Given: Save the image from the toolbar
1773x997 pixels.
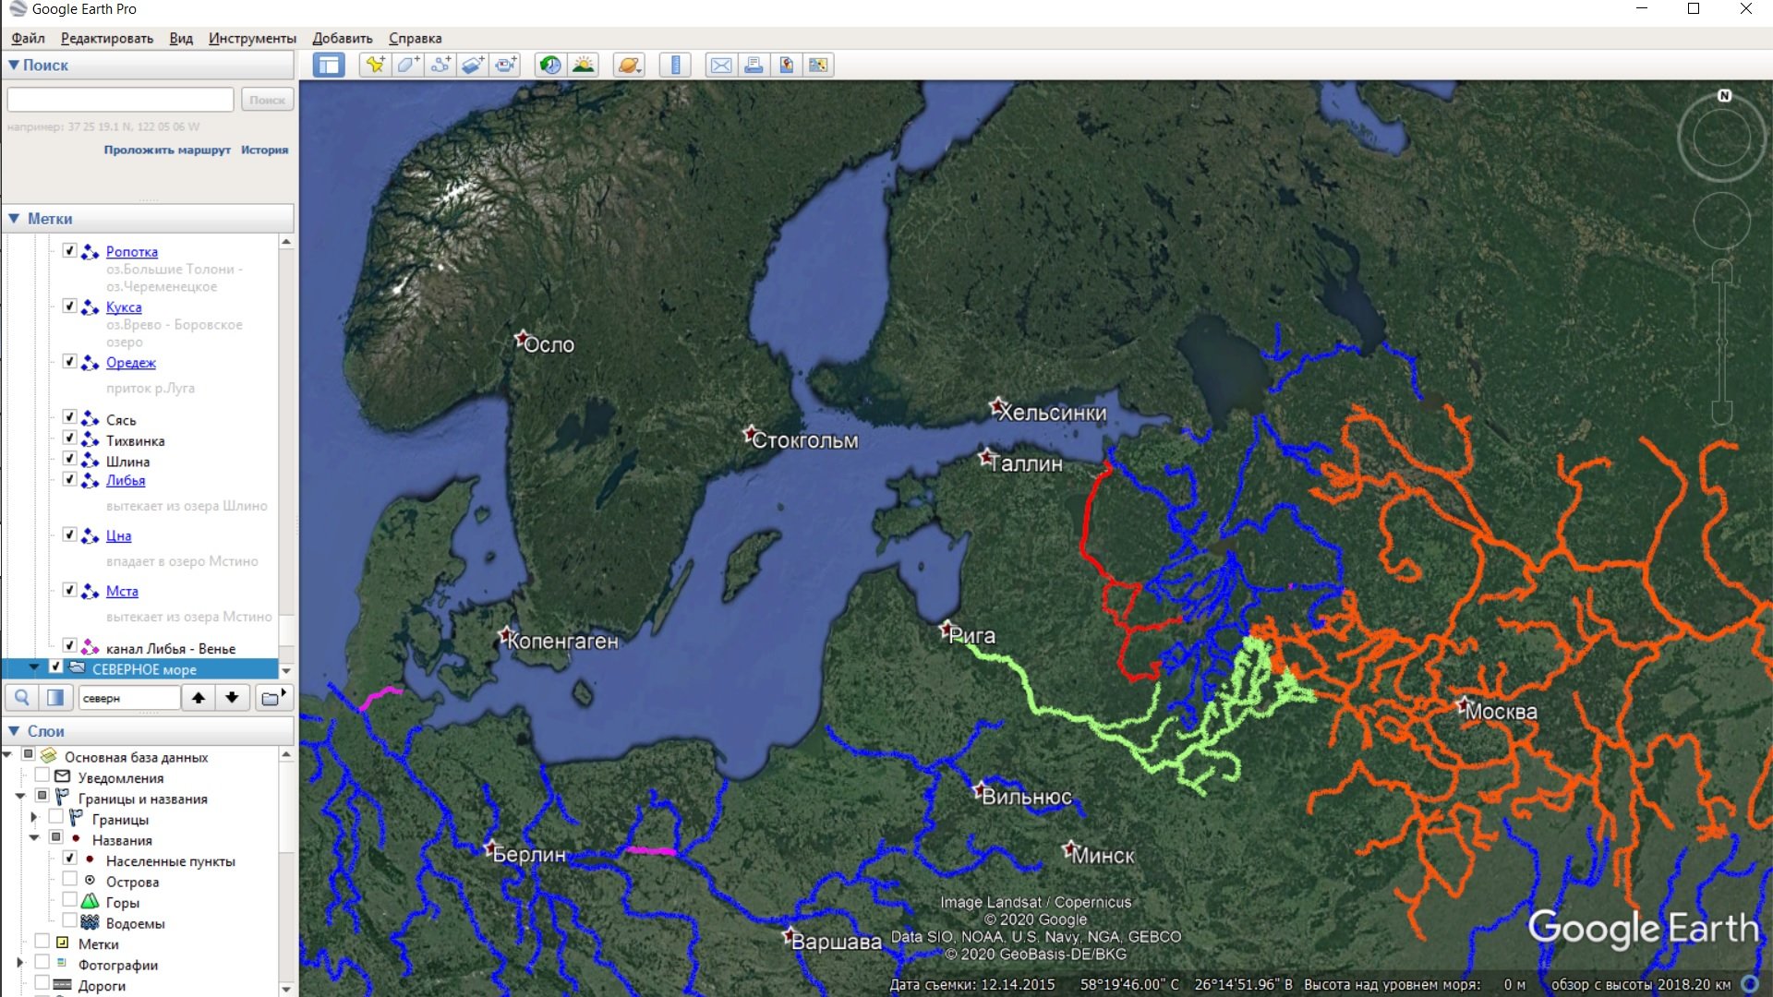Looking at the screenshot, I should pos(786,65).
